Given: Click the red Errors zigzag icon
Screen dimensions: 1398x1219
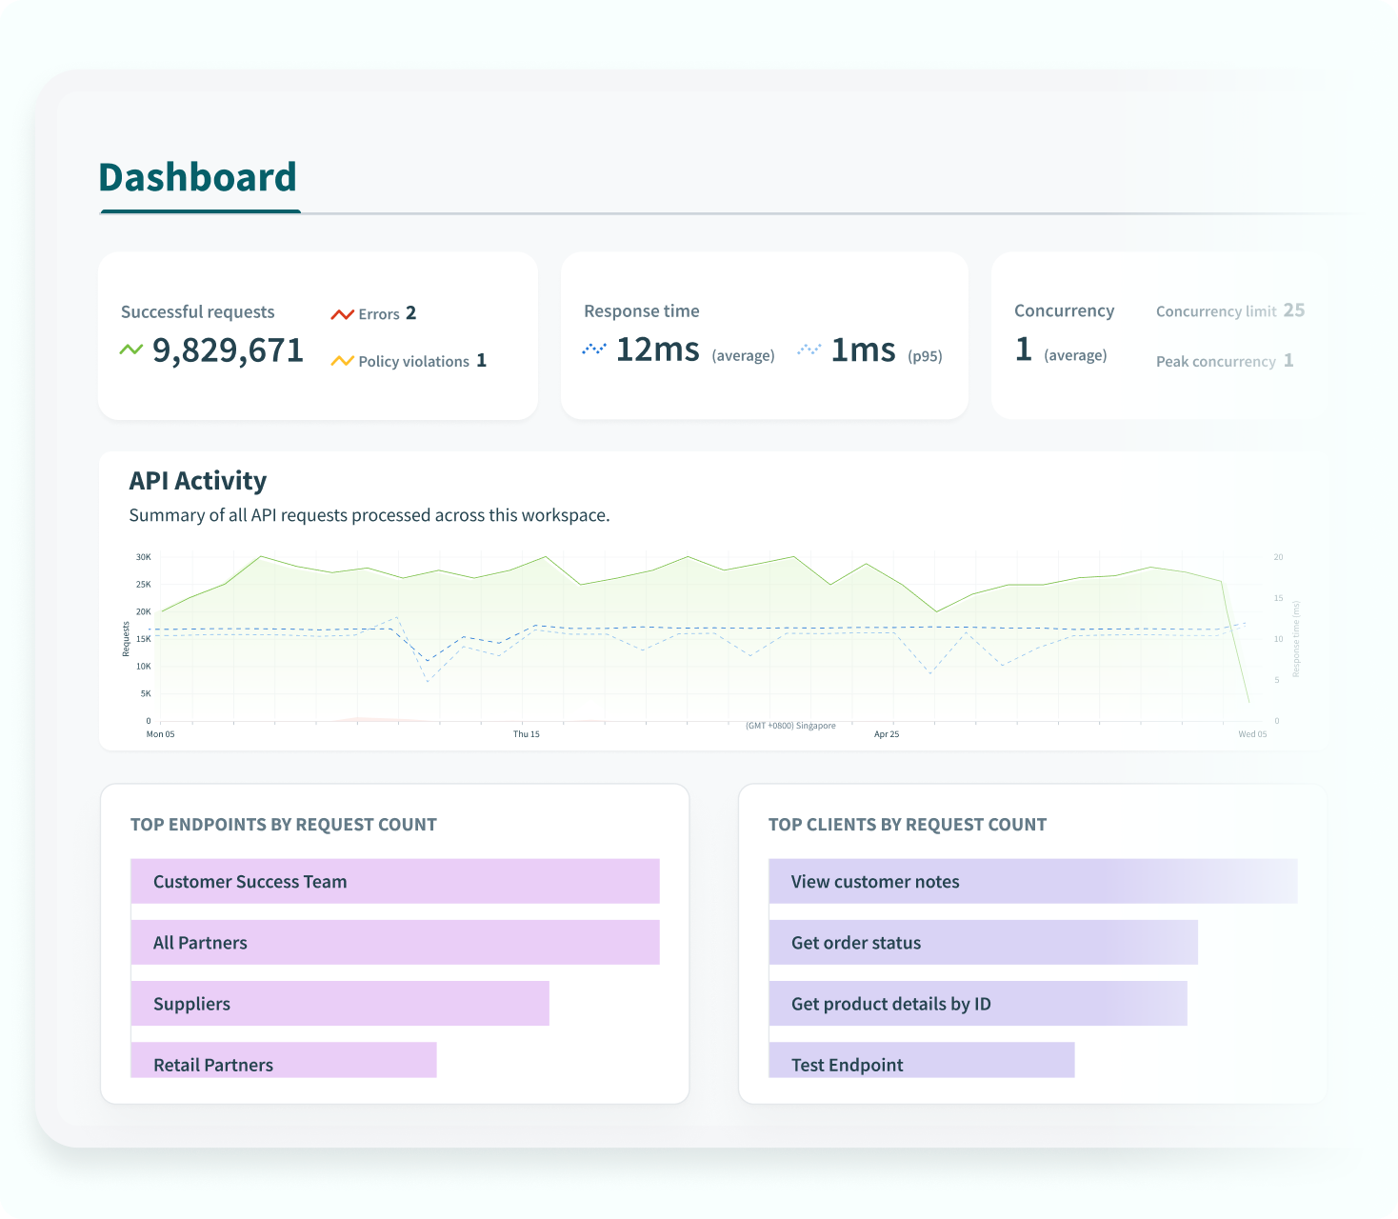Looking at the screenshot, I should [x=341, y=312].
